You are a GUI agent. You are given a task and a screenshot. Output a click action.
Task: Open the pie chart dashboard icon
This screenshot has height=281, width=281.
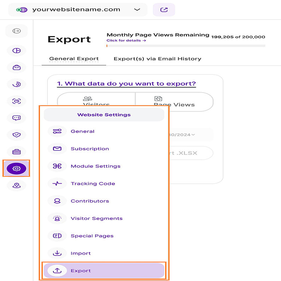click(16, 51)
